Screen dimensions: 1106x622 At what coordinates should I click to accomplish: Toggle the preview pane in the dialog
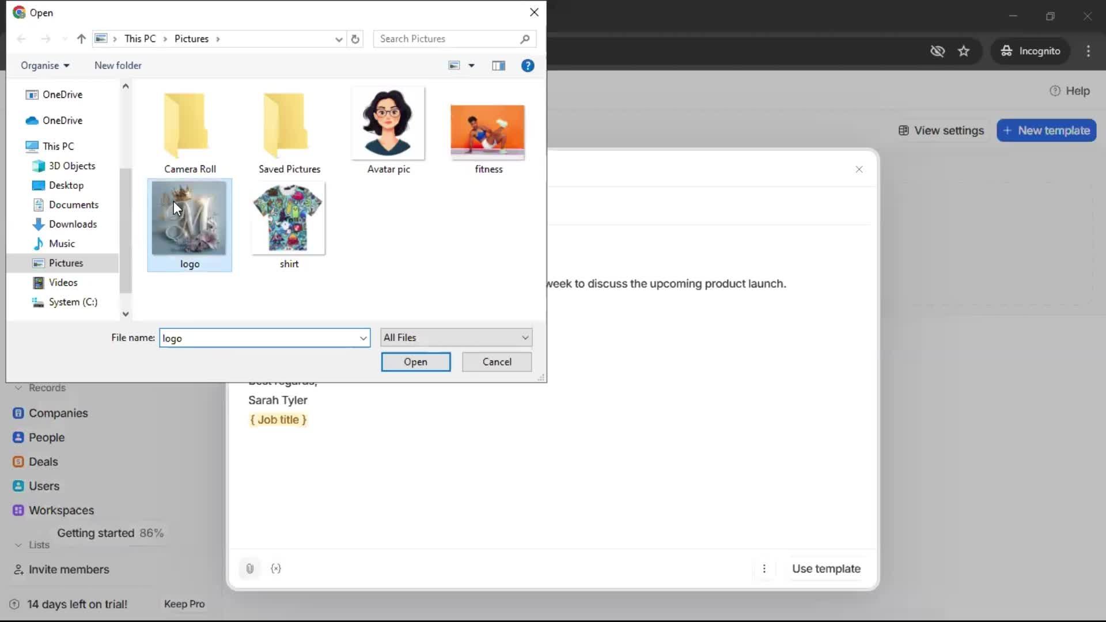tap(499, 65)
